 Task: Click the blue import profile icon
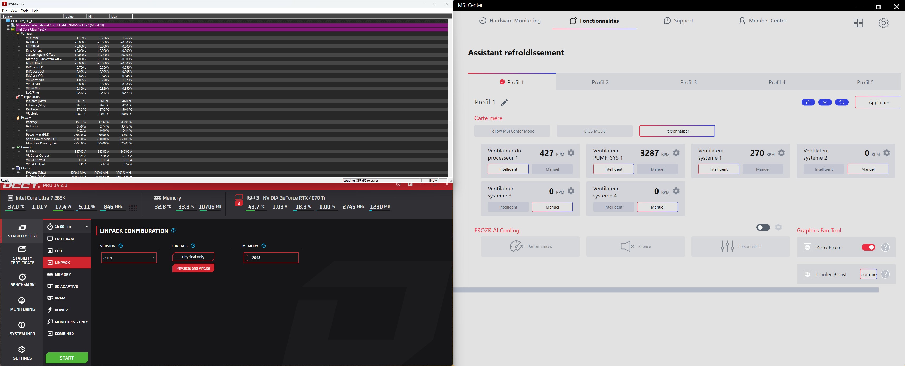(825, 103)
